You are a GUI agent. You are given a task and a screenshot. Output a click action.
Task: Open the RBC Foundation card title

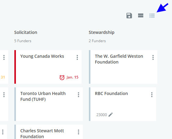click(x=111, y=93)
